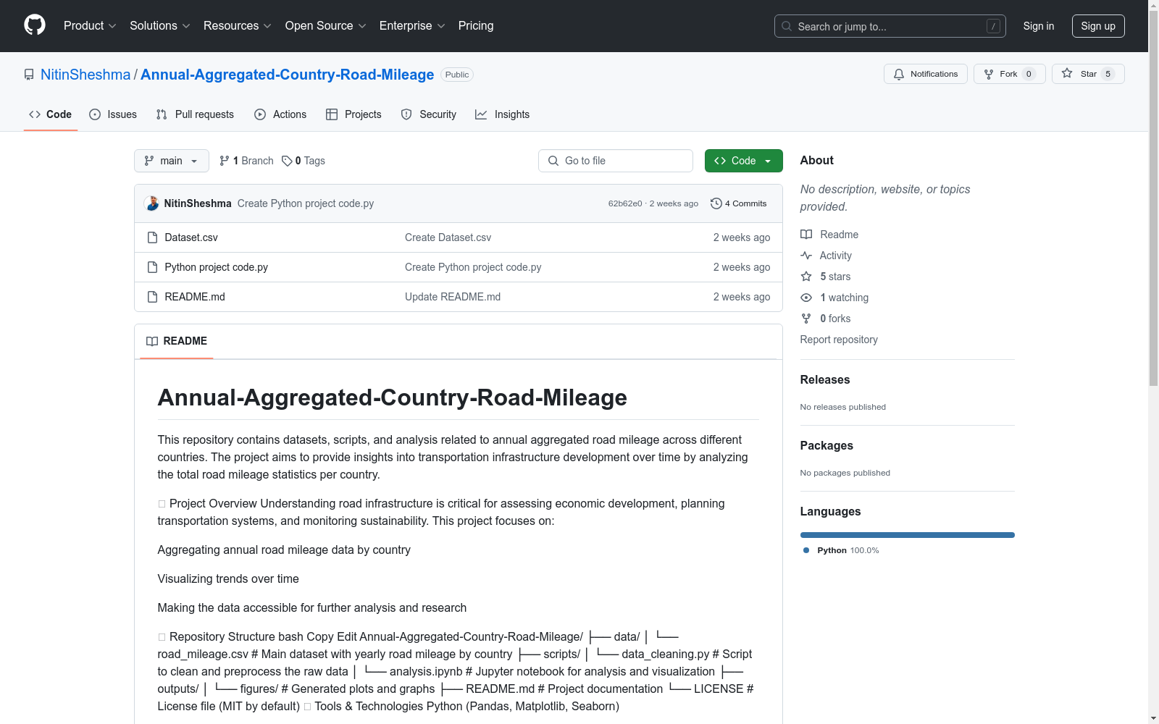View the 1 Branch link

pos(246,161)
